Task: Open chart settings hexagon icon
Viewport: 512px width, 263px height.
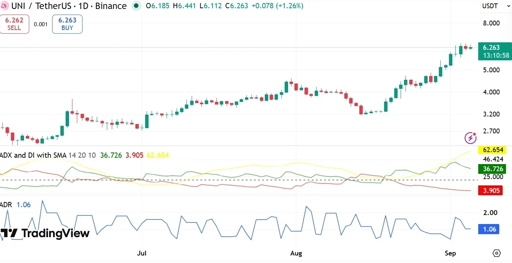Action: 497,253
